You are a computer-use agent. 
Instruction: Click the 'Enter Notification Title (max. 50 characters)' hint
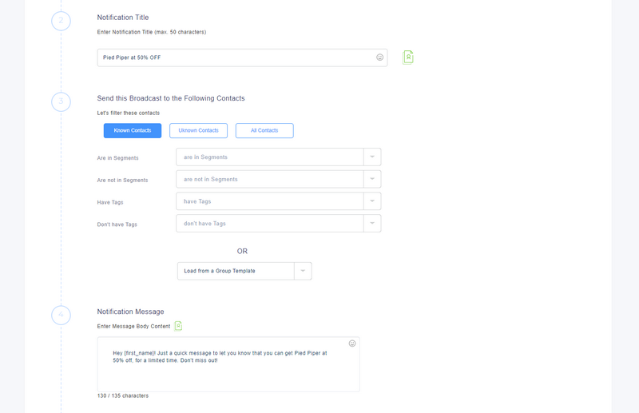(x=152, y=32)
